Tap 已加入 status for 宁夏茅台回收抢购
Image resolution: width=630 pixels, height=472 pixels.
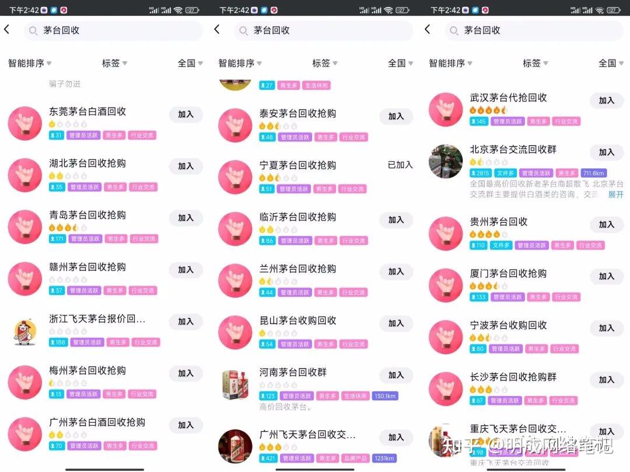(400, 165)
